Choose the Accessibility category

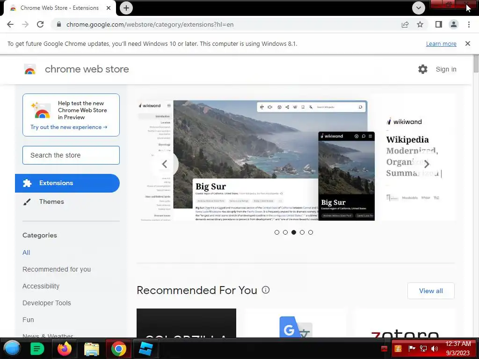tap(41, 286)
